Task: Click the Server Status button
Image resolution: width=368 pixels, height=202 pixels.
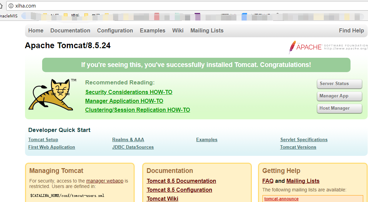Action: point(339,84)
